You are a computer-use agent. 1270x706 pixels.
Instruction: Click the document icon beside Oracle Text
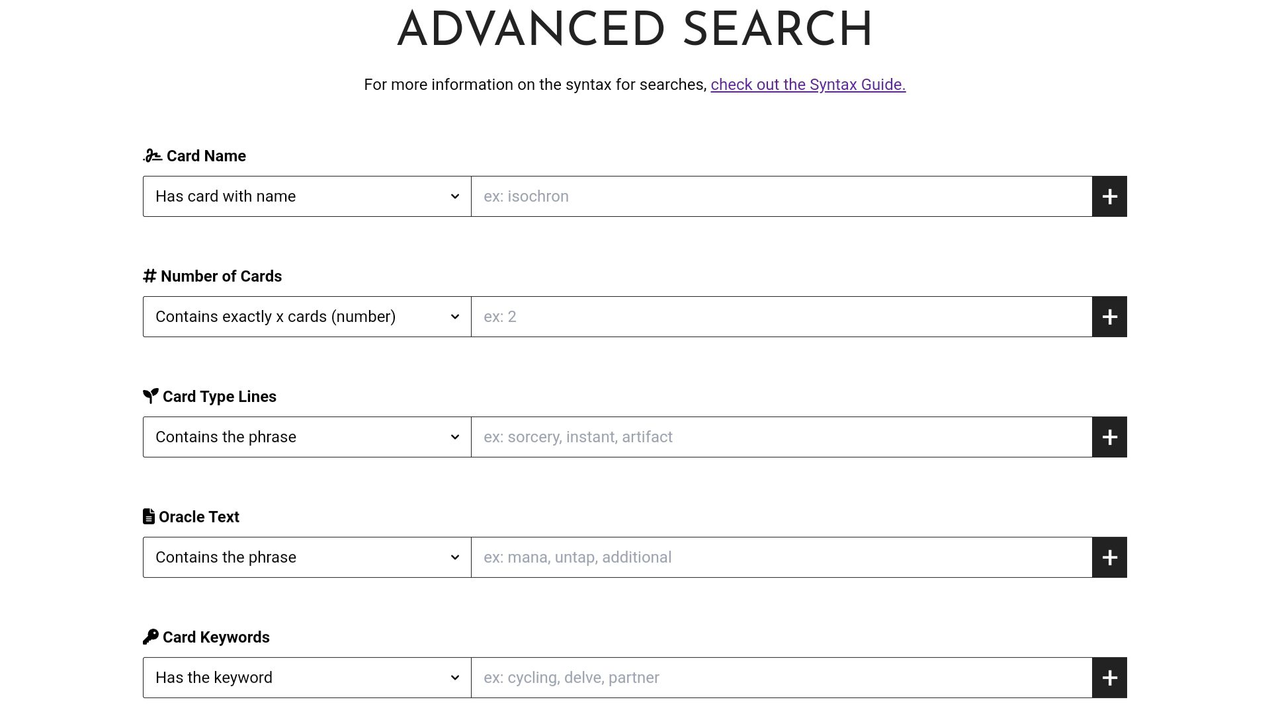pyautogui.click(x=149, y=517)
